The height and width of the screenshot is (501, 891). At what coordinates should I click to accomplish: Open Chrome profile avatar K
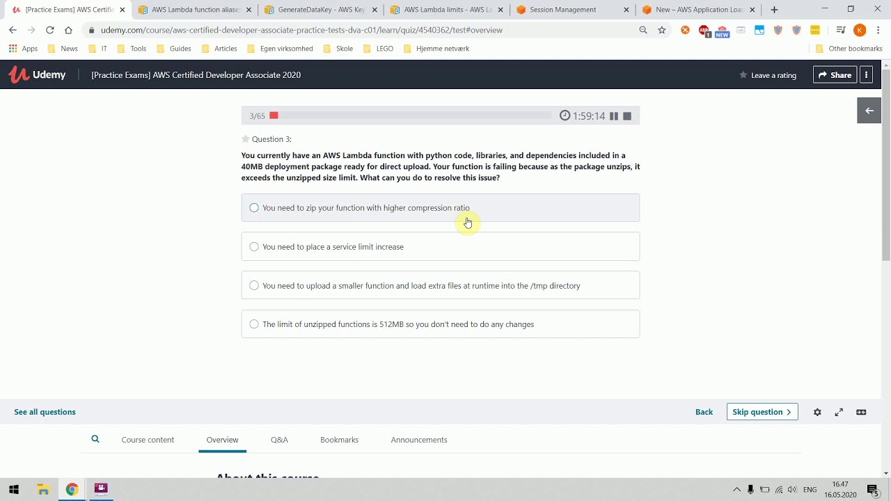coord(860,30)
